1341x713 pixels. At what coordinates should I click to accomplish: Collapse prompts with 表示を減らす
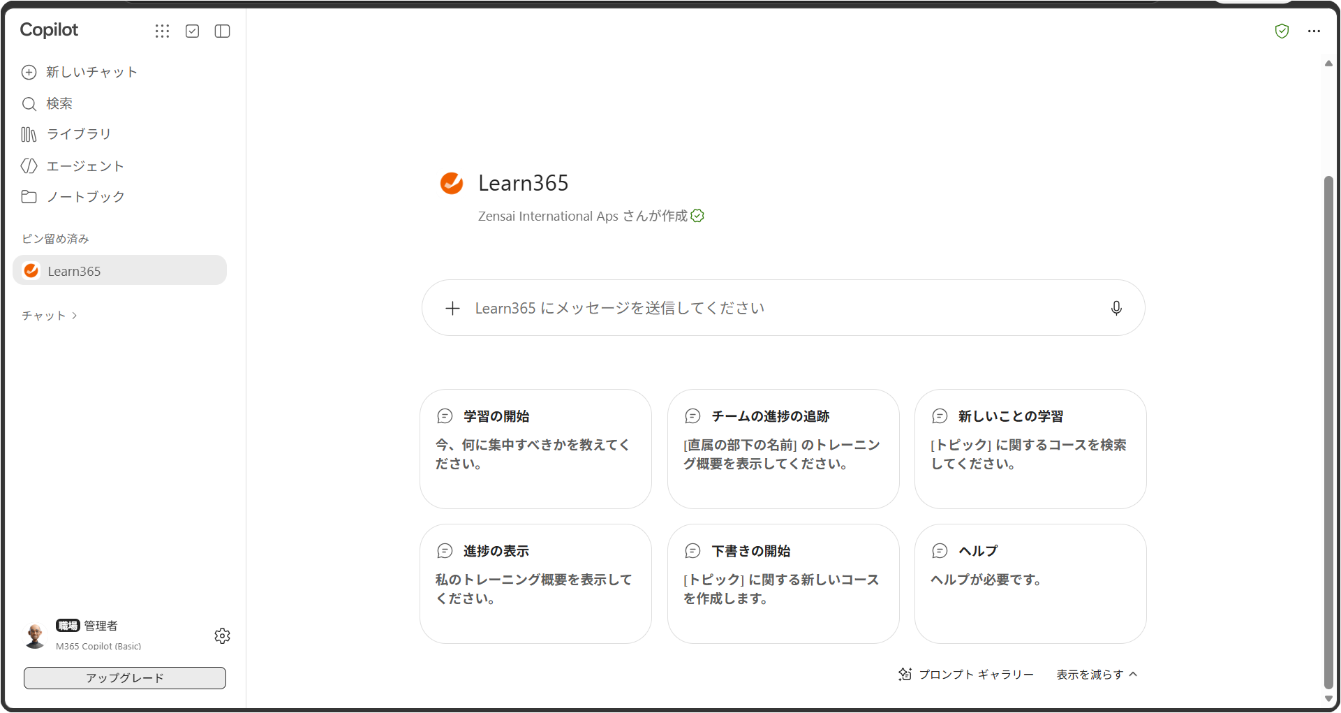click(x=1097, y=674)
